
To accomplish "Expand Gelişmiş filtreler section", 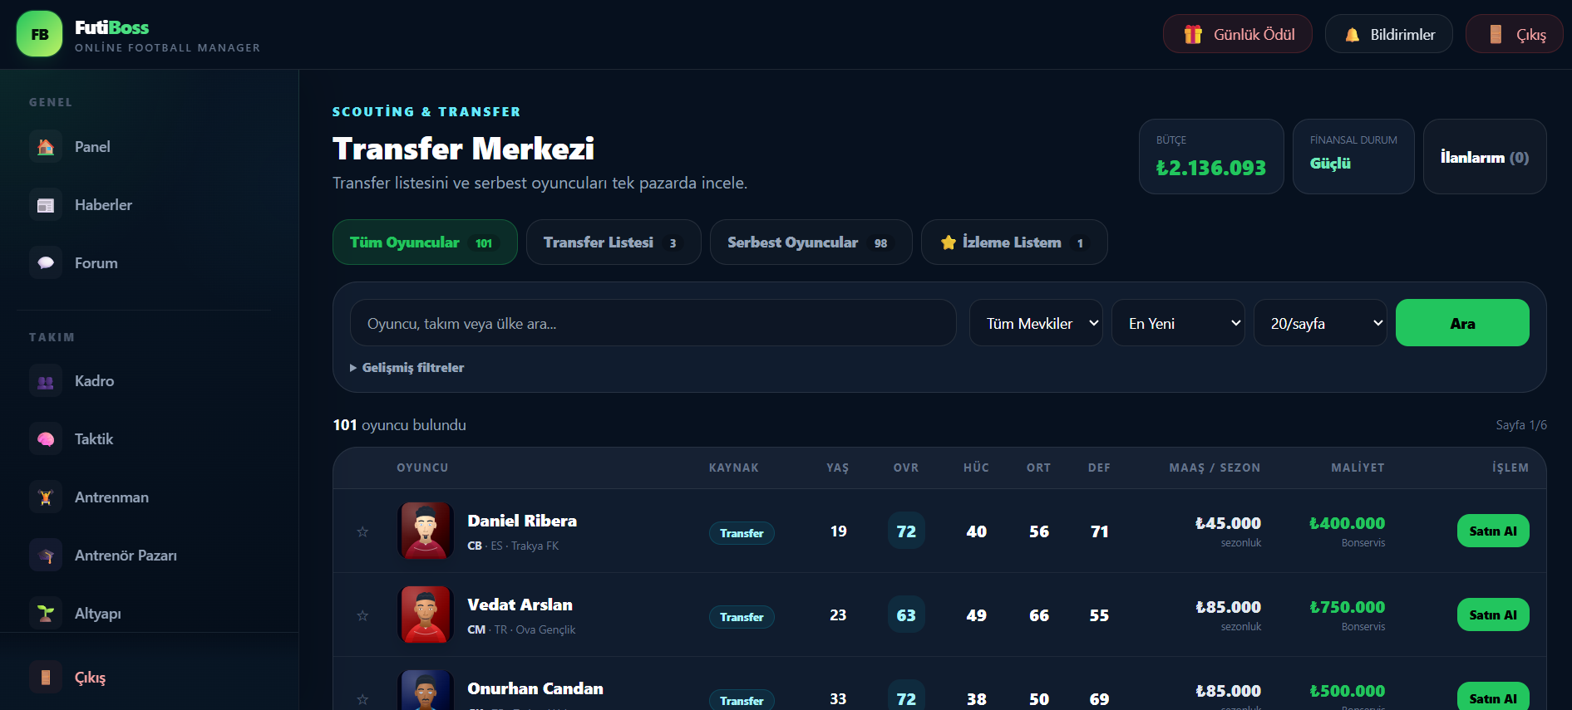I will click(407, 368).
